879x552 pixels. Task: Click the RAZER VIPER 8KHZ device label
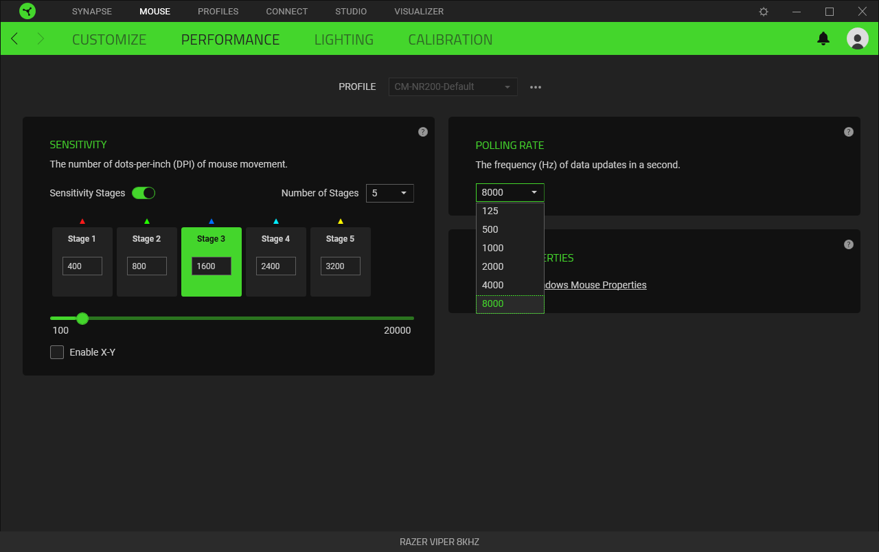click(x=439, y=542)
